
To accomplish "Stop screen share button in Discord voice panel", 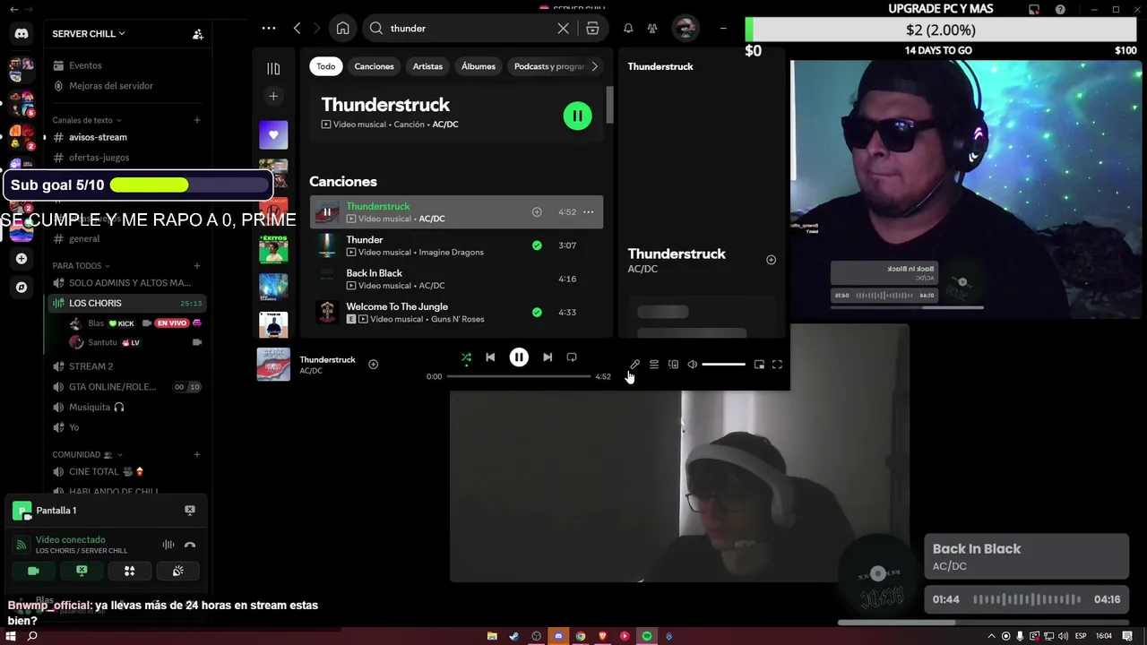I will pyautogui.click(x=82, y=571).
